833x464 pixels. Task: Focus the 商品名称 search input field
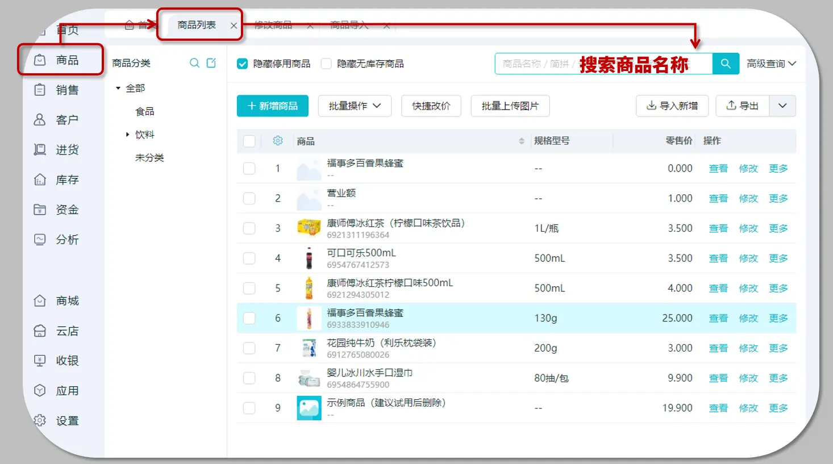pyautogui.click(x=603, y=64)
